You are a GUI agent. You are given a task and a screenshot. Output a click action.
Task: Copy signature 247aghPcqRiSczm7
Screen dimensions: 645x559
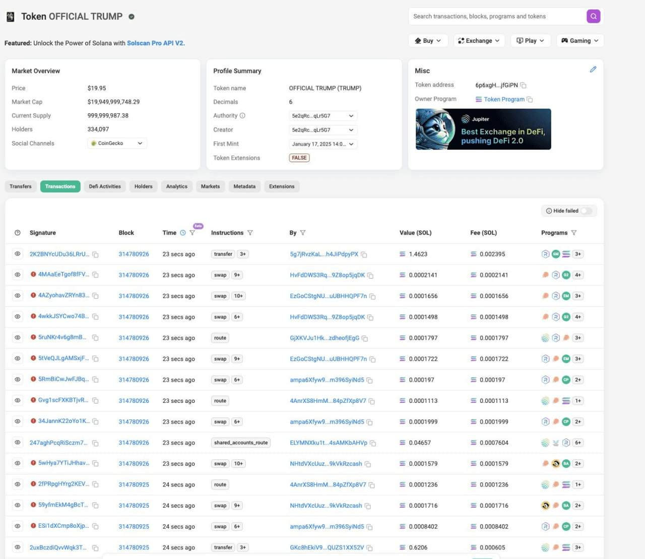95,443
